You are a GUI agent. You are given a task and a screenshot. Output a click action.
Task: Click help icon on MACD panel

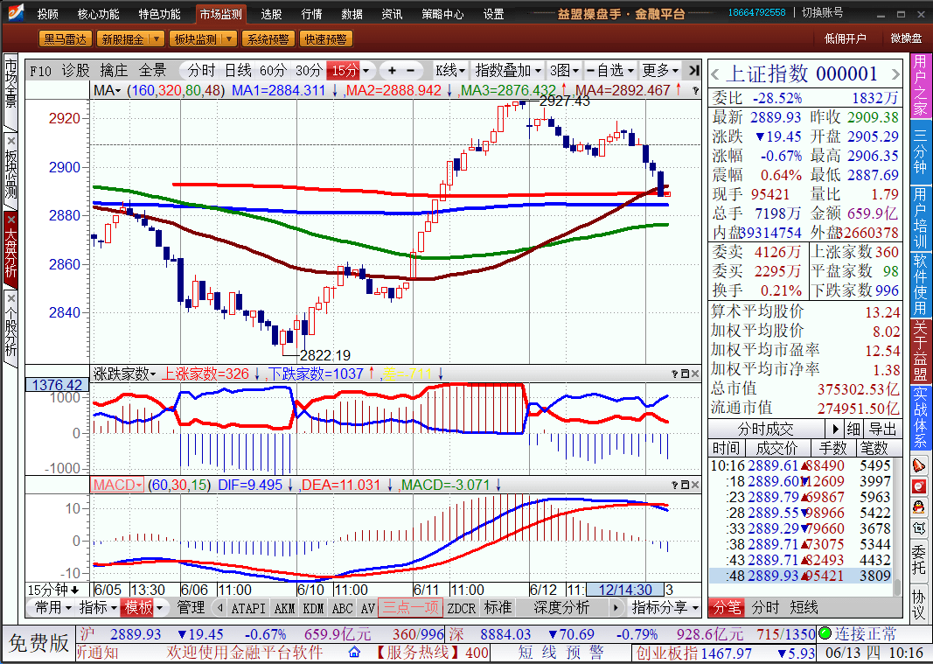pos(675,486)
